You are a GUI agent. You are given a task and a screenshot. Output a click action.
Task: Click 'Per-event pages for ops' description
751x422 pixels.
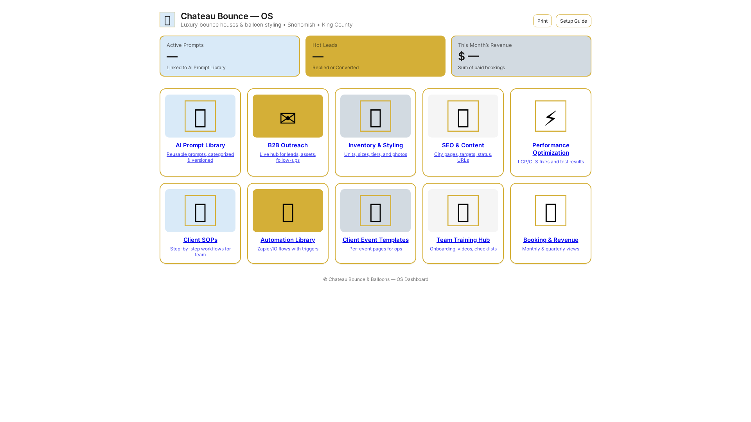coord(375,249)
